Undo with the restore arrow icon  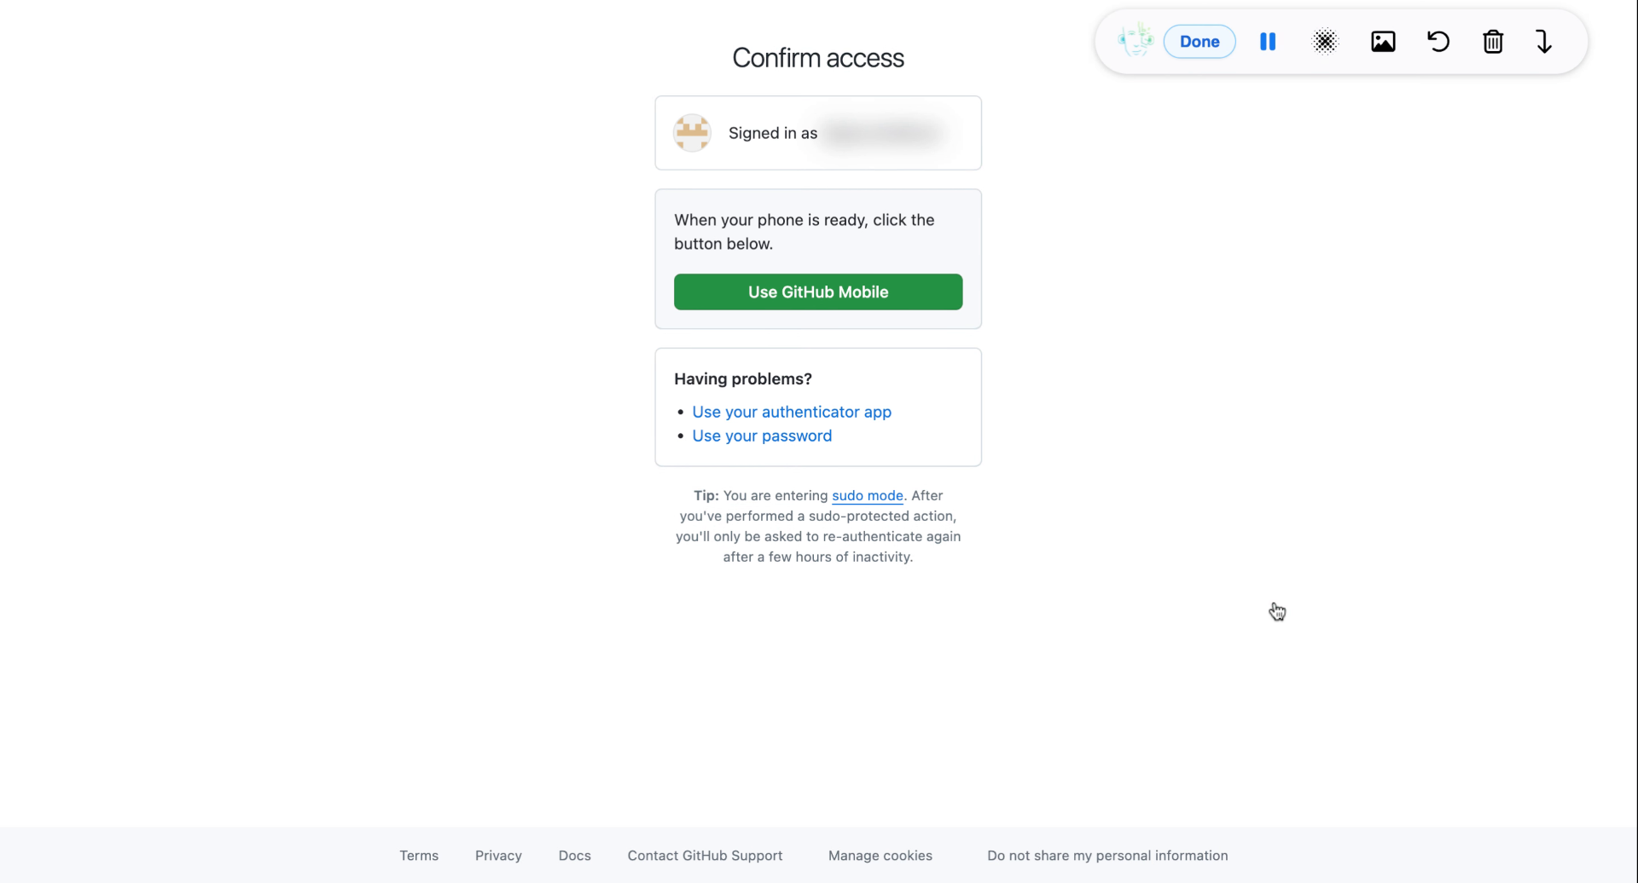[1438, 41]
